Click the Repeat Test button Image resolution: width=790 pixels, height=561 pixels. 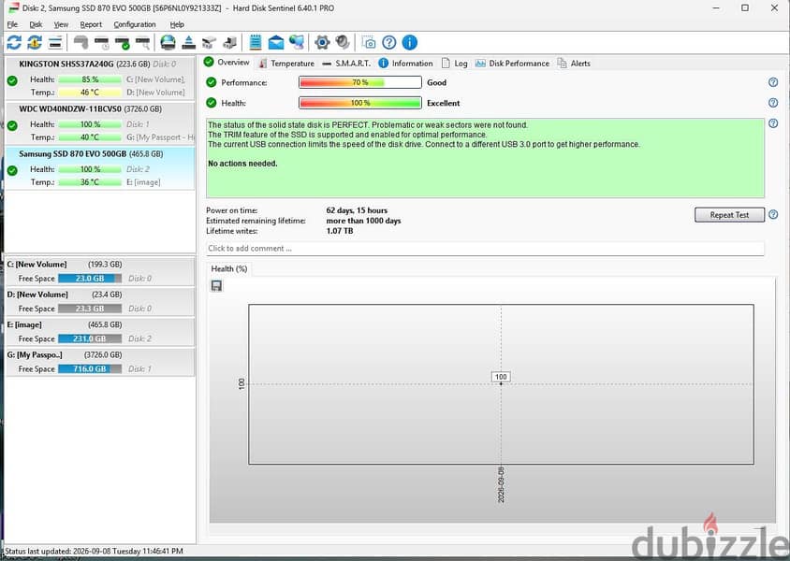click(729, 215)
